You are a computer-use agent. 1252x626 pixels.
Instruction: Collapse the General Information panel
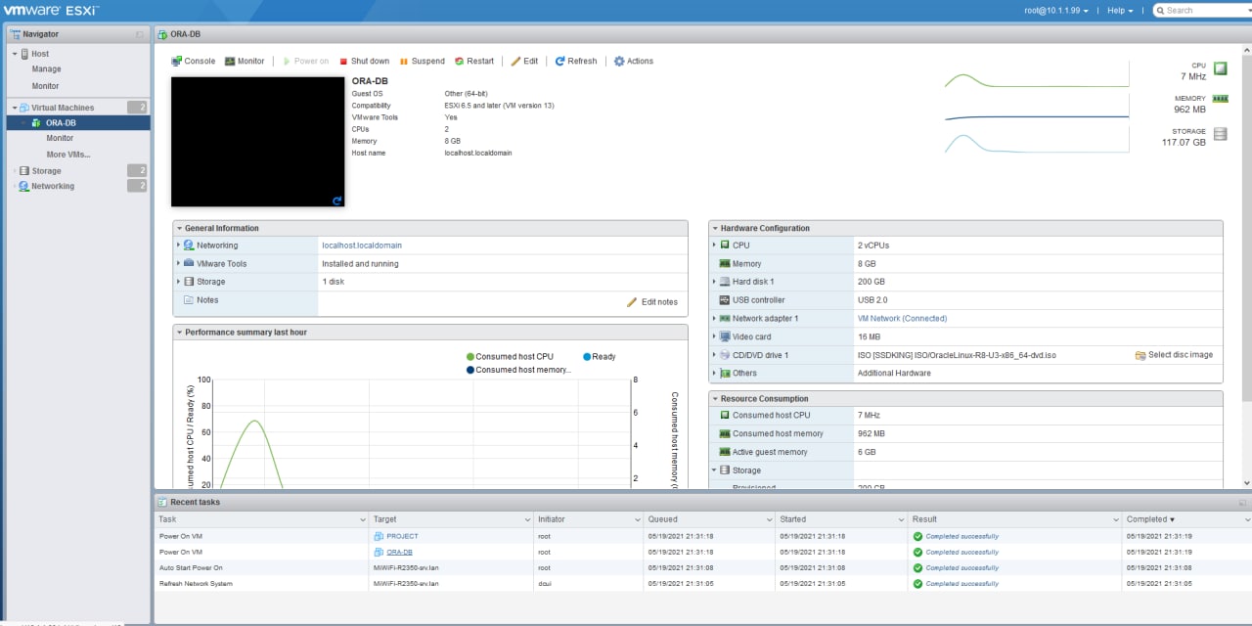click(x=180, y=228)
